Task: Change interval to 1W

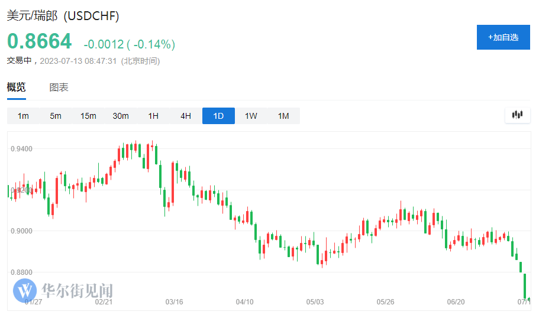Action: pyautogui.click(x=251, y=116)
